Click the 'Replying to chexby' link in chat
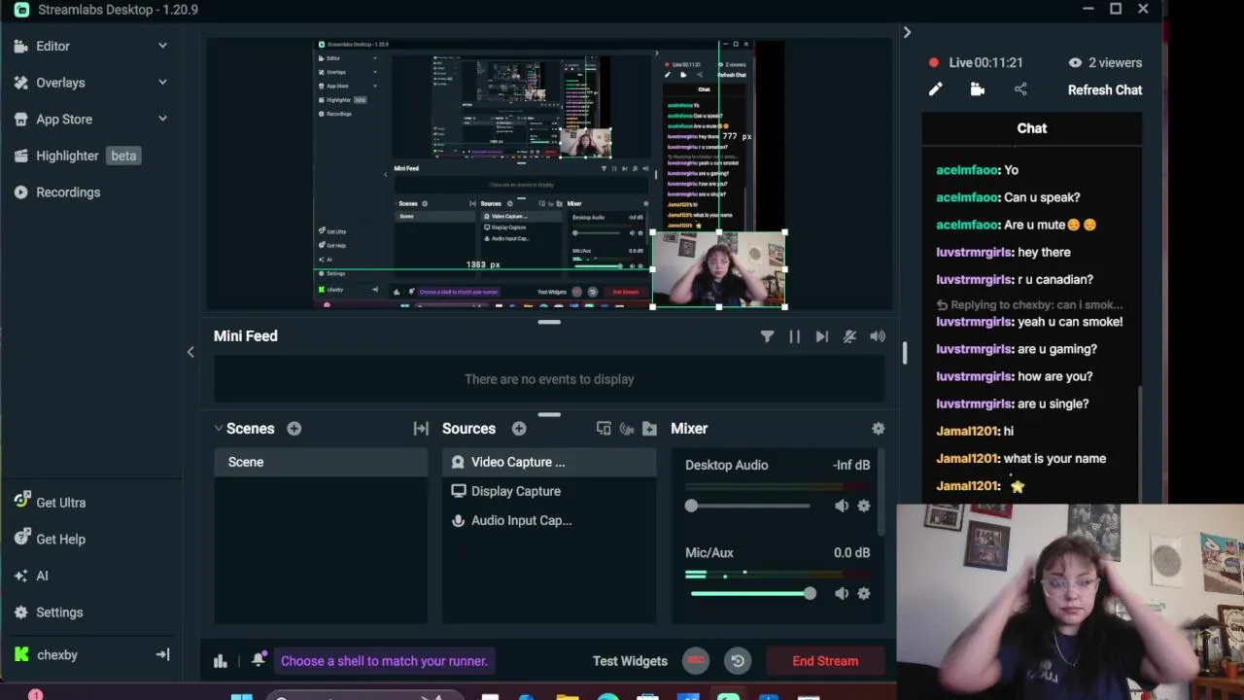1244x700 pixels. tap(1030, 305)
